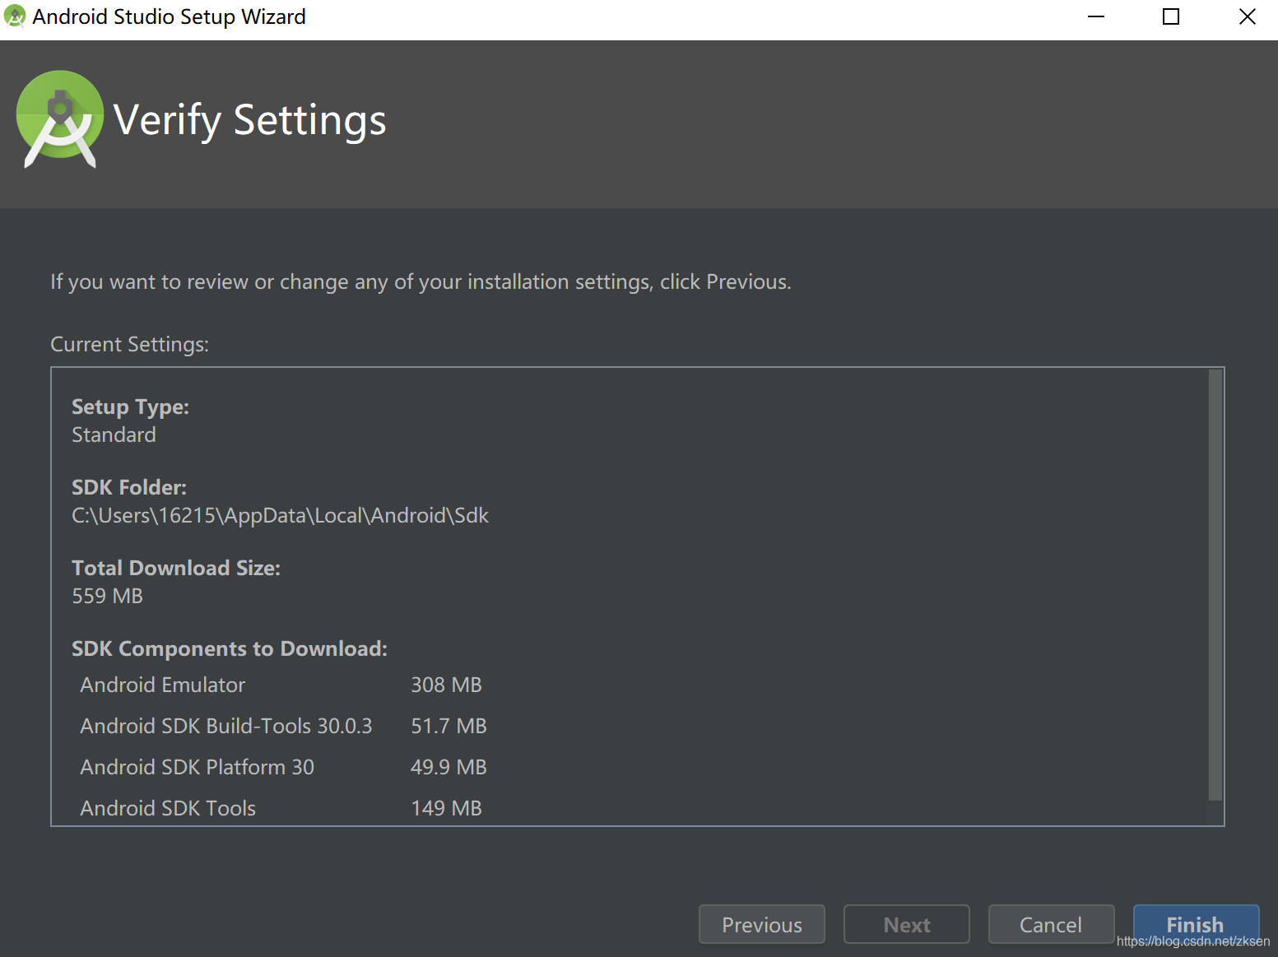Click the '51.7 MB' size value
This screenshot has height=957, width=1278.
click(x=448, y=726)
